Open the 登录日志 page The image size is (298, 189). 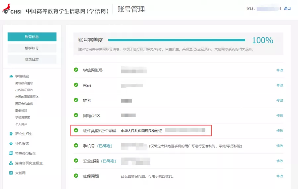(32, 59)
